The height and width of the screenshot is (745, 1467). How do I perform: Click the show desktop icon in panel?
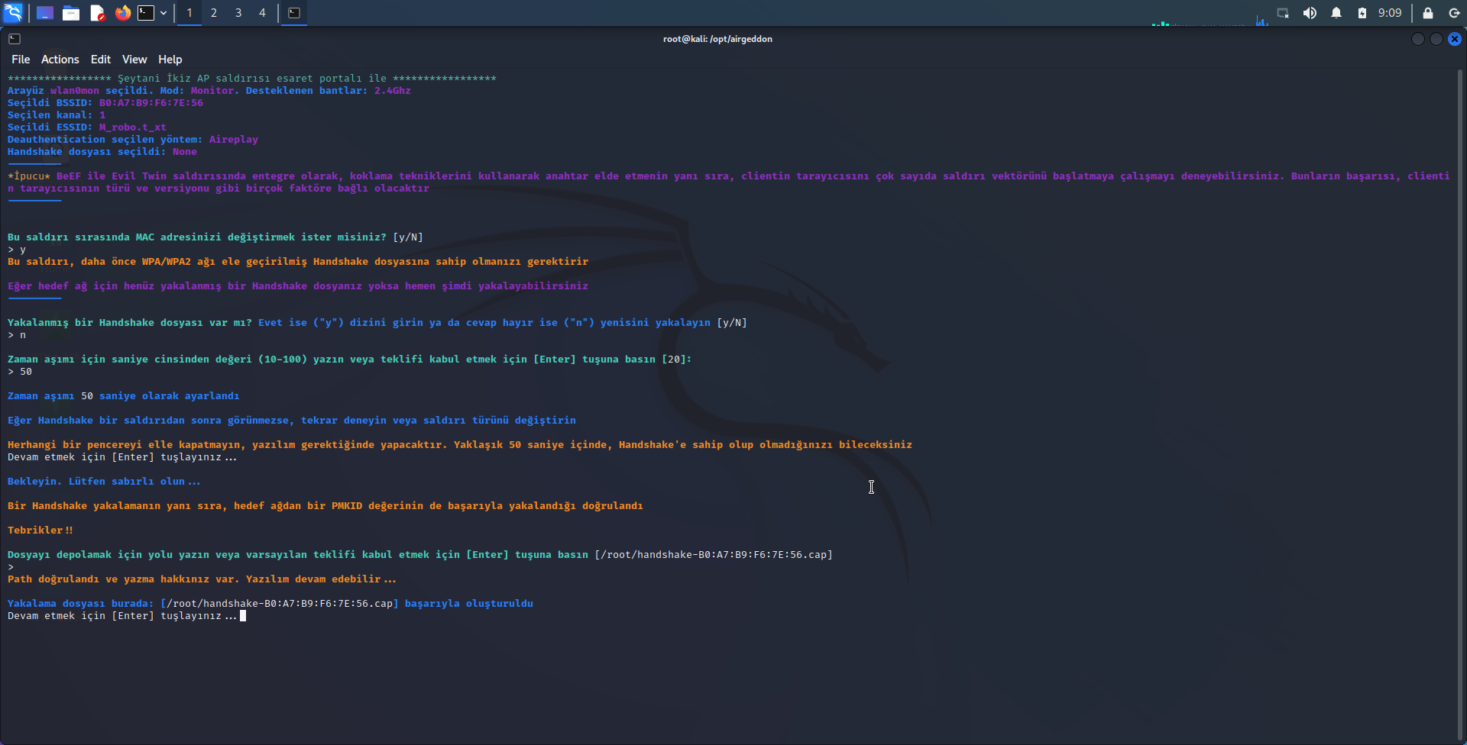tap(45, 13)
